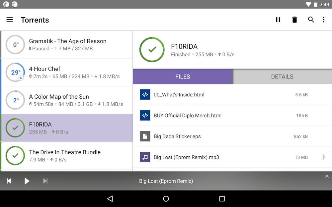Tap the 862 kB file size value
This screenshot has height=207, width=332.
coord(301,136)
